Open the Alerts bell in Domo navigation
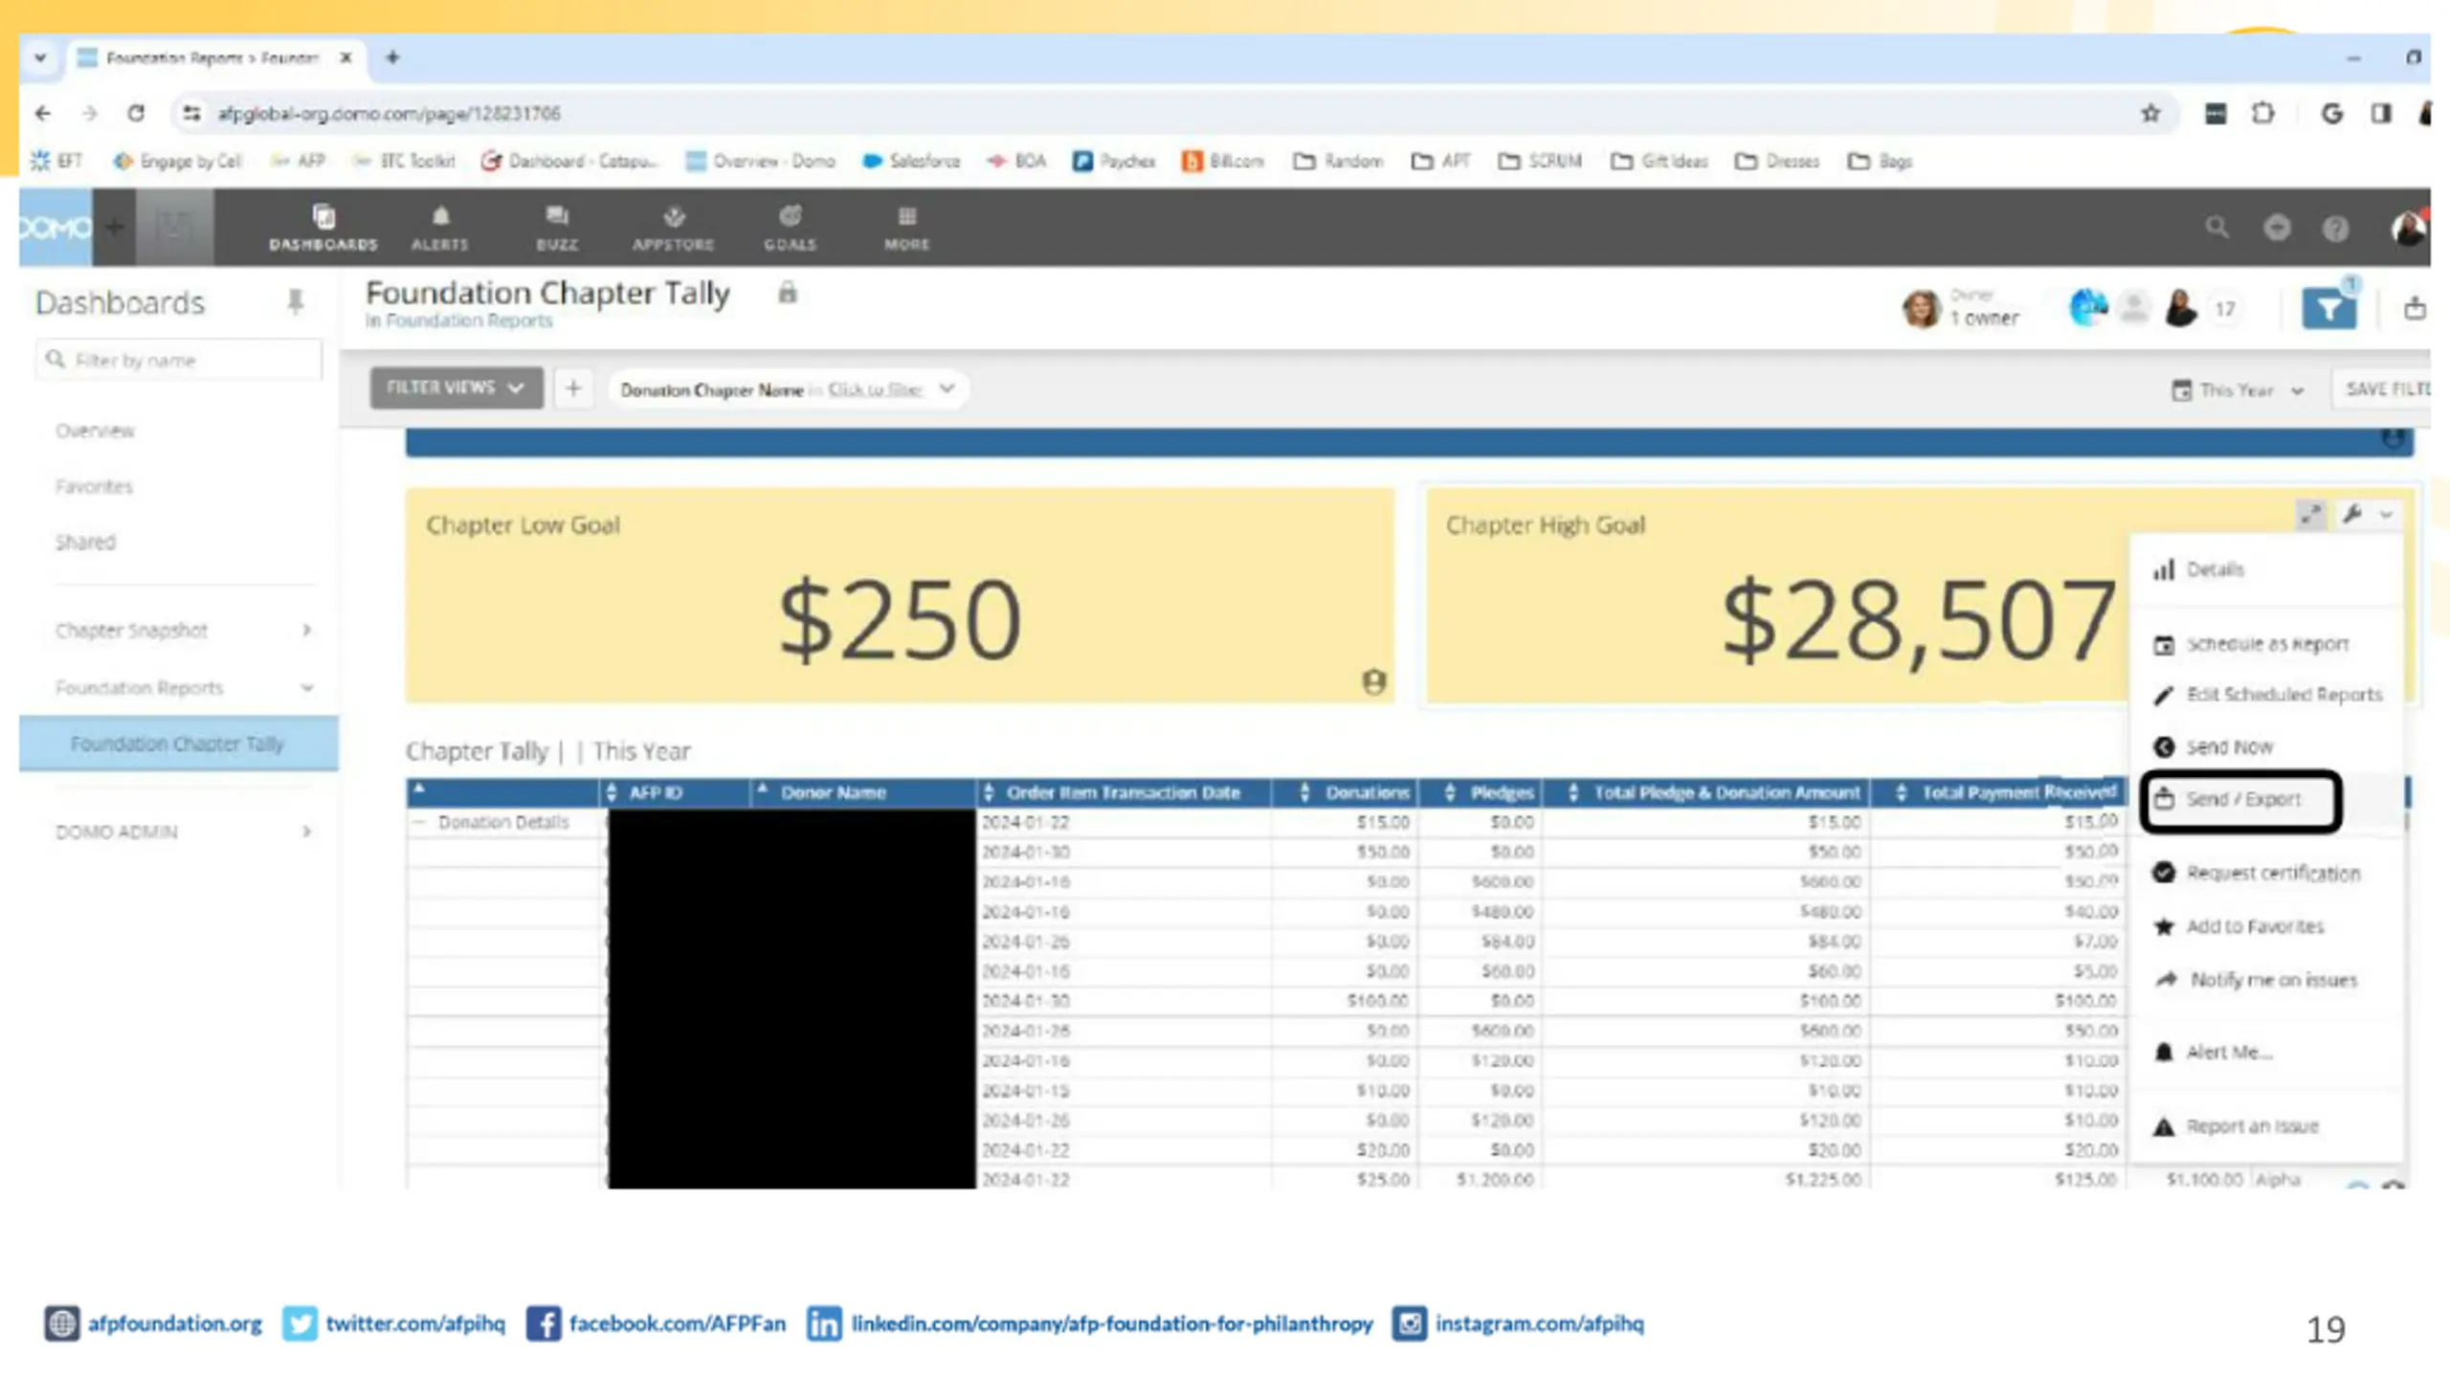 click(440, 228)
